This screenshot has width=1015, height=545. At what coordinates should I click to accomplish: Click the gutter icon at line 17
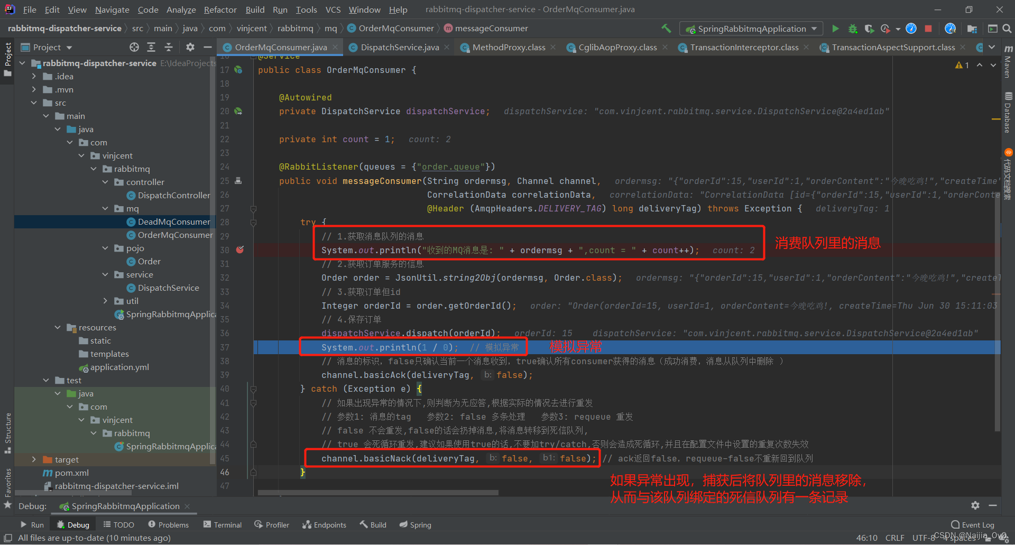(x=238, y=70)
